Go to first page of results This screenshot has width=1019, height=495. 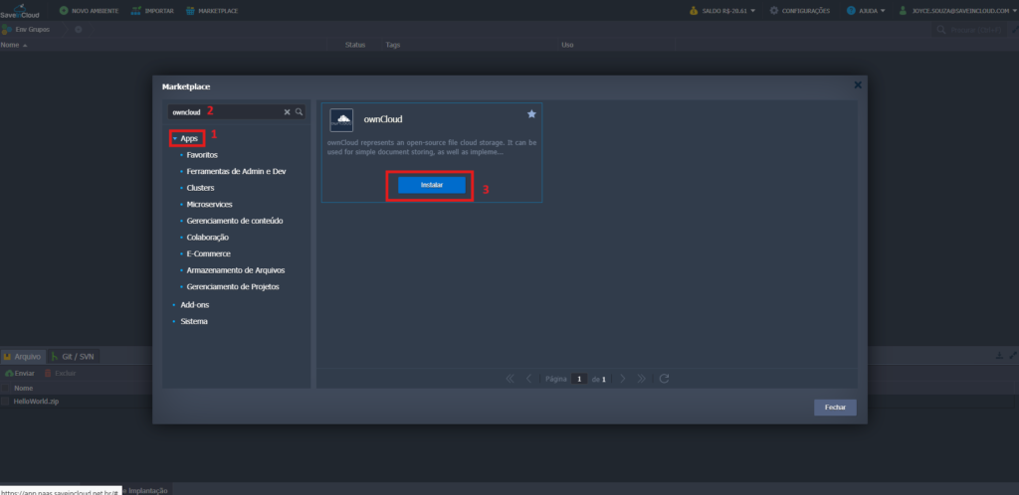tap(510, 379)
